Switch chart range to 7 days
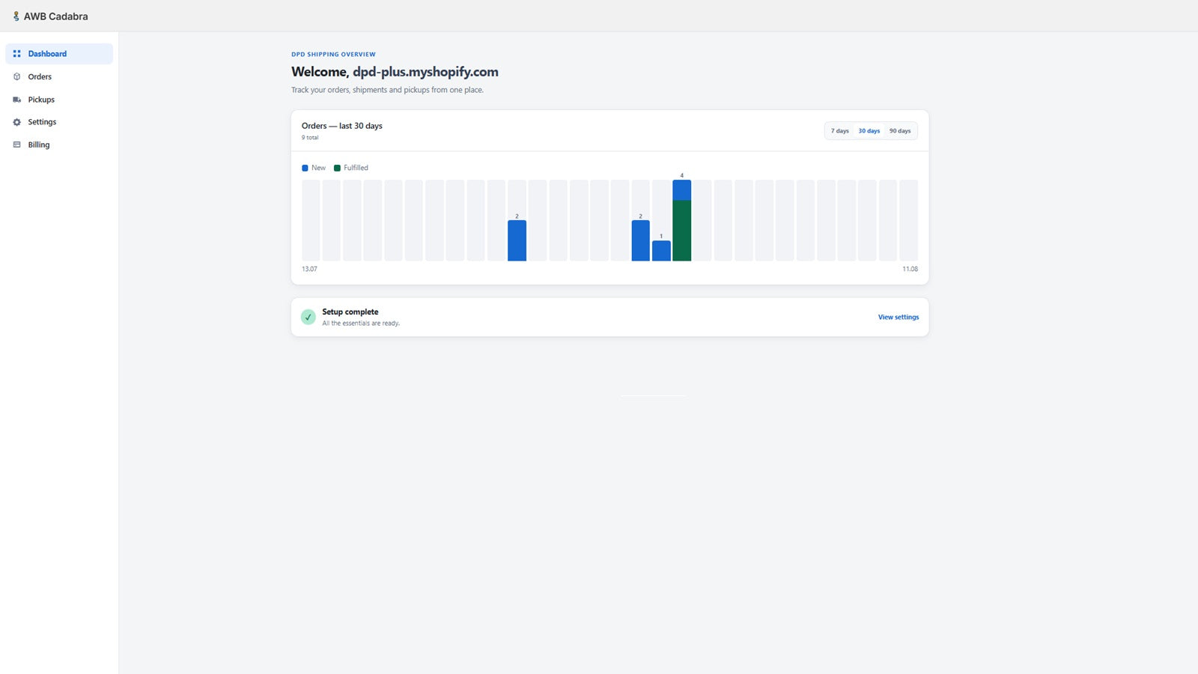The image size is (1198, 674). [839, 131]
